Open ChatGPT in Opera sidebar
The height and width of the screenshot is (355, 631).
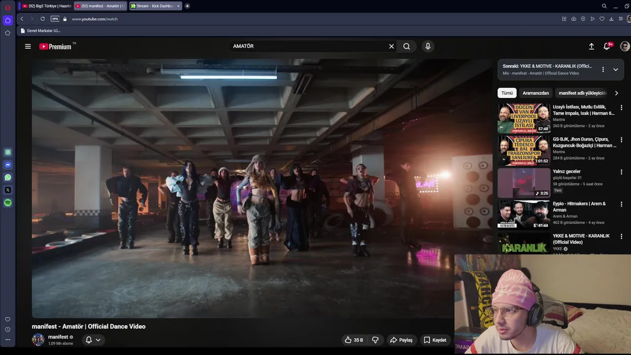tap(7, 152)
